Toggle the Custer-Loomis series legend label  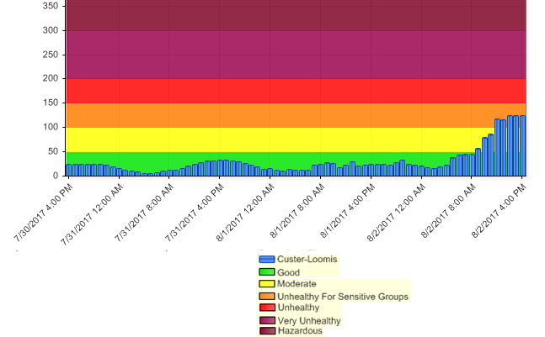click(307, 260)
